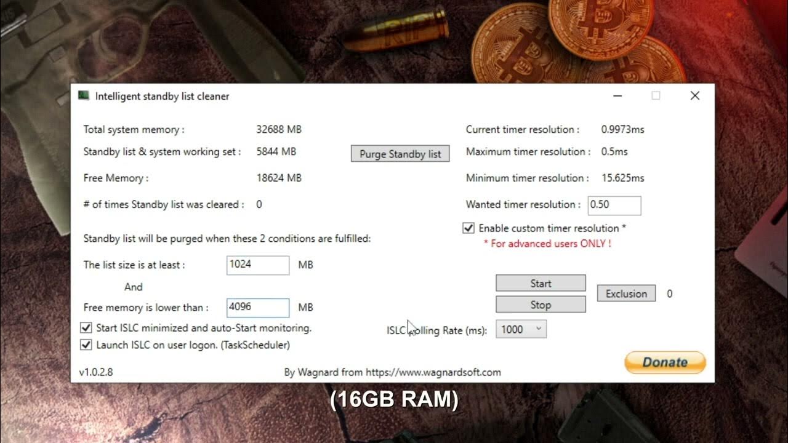This screenshot has width=788, height=443.
Task: Minimize the Intelligent standby list cleaner window
Action: (617, 95)
